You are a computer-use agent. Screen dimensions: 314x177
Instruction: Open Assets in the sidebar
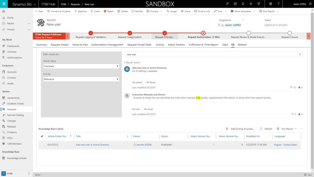click(x=10, y=83)
